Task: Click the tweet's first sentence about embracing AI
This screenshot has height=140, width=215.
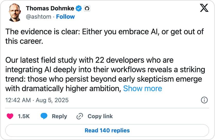Action: pyautogui.click(x=104, y=36)
